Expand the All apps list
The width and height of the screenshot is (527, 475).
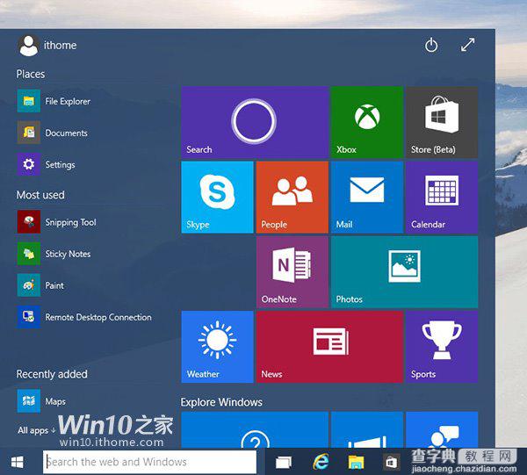[36, 430]
